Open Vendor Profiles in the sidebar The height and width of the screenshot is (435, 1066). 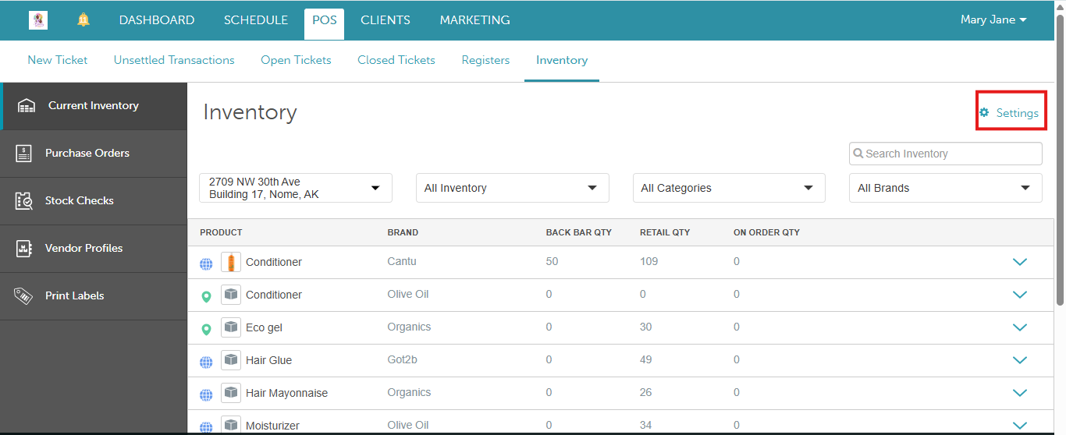[94, 249]
